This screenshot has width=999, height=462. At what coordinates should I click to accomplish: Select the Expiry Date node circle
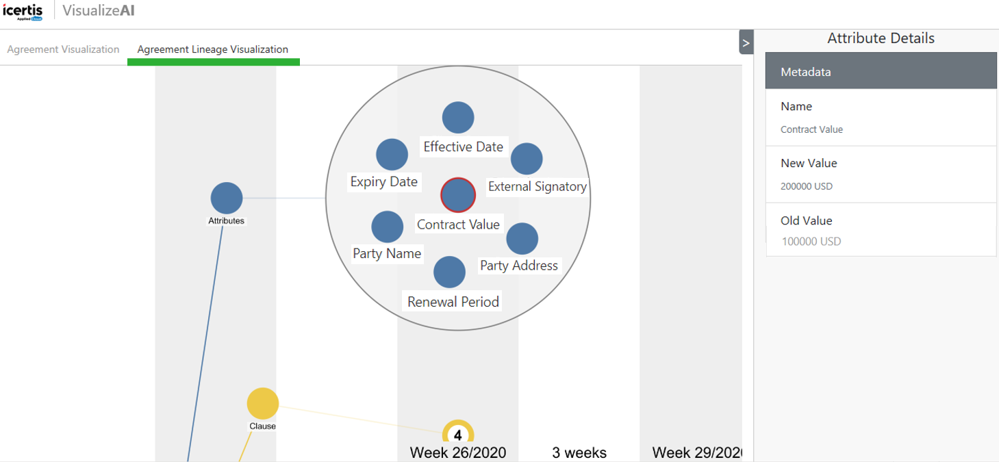point(392,154)
